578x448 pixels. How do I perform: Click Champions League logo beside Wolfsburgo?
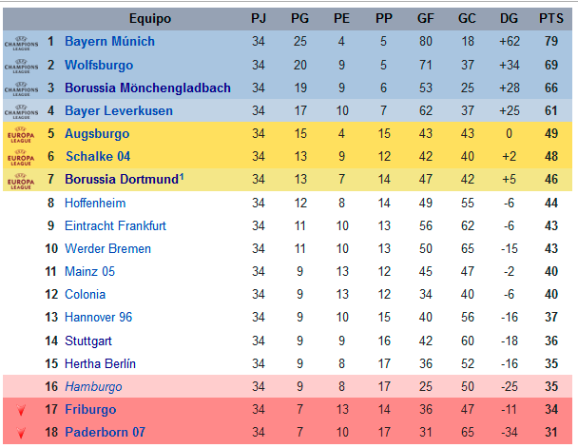(21, 67)
